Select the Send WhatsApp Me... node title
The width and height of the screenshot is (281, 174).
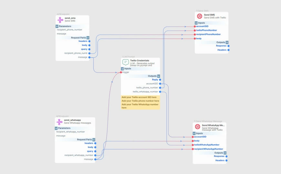(213, 125)
